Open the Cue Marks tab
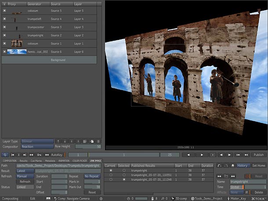This screenshot has width=268, height=201. click(36, 161)
